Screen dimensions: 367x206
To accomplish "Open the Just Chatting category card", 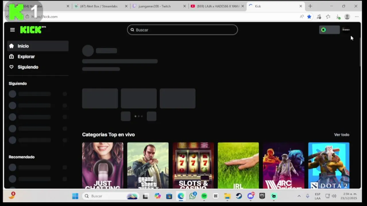I will 103,165.
